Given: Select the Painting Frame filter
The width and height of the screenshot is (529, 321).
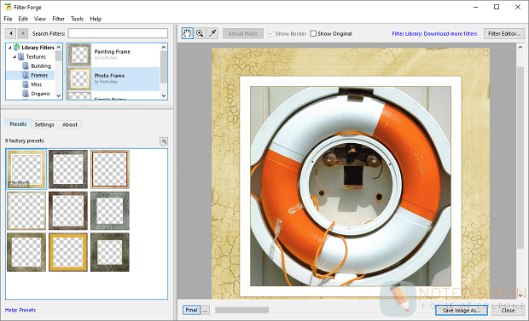Looking at the screenshot, I should tap(113, 54).
